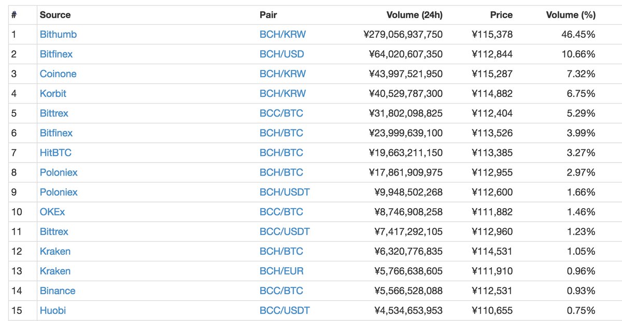Open the Bitfinex link in row 6
The width and height of the screenshot is (622, 321).
click(56, 133)
